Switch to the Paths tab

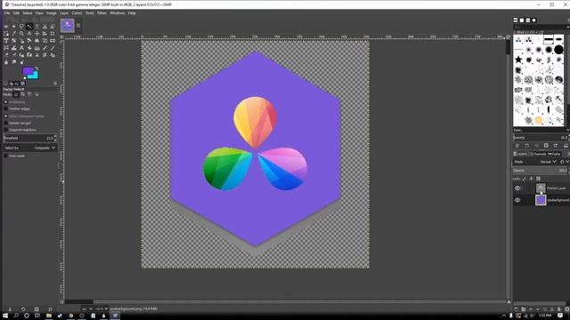[x=554, y=154]
